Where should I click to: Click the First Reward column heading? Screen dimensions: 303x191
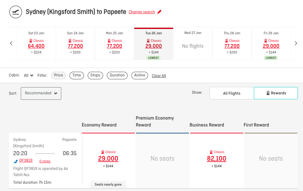pyautogui.click(x=256, y=125)
